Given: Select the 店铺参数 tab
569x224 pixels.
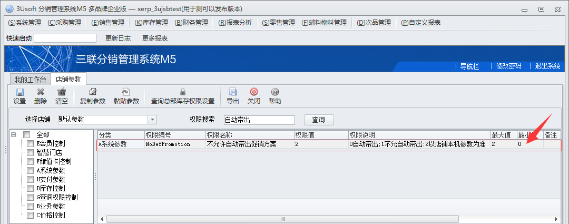Looking at the screenshot, I should coord(68,79).
